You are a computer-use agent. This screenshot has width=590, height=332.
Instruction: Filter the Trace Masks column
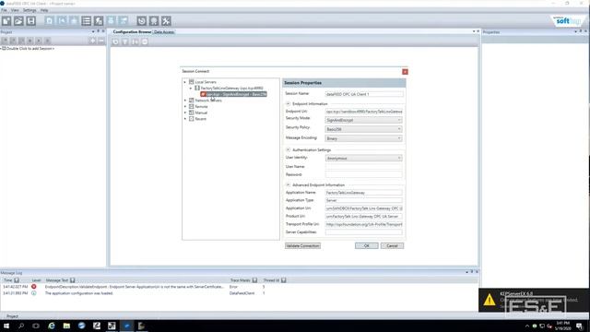(254, 280)
